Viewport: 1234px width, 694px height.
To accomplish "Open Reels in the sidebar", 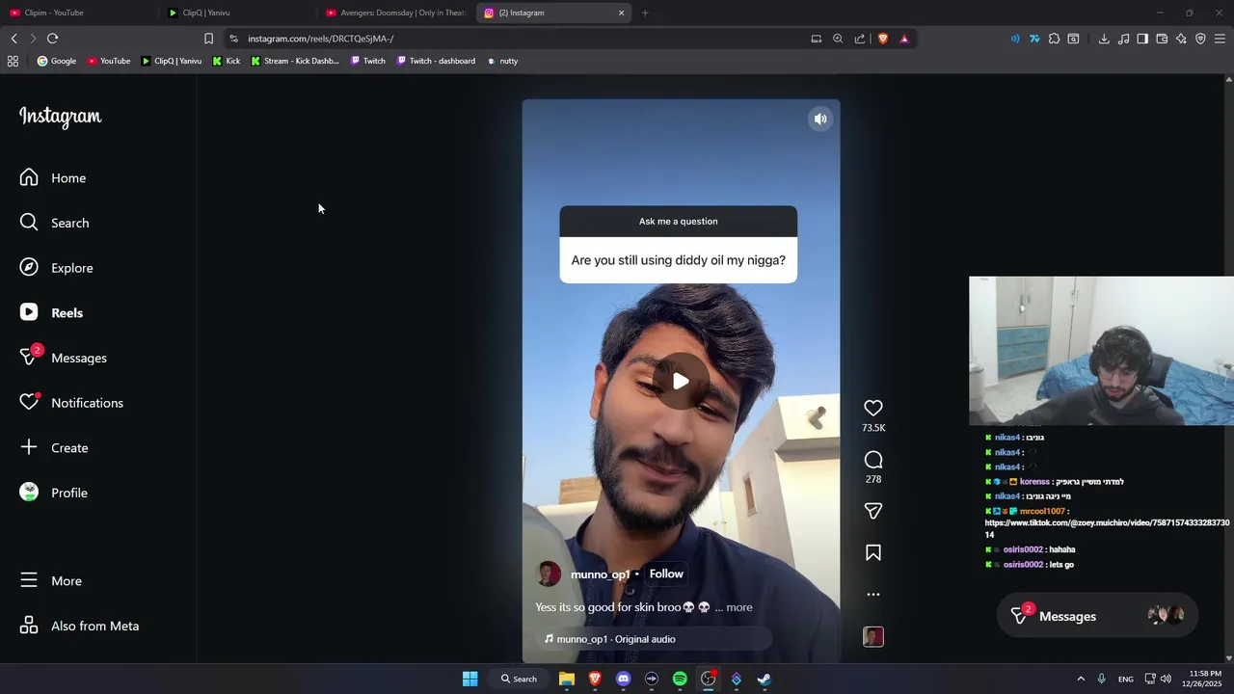I will [54, 313].
